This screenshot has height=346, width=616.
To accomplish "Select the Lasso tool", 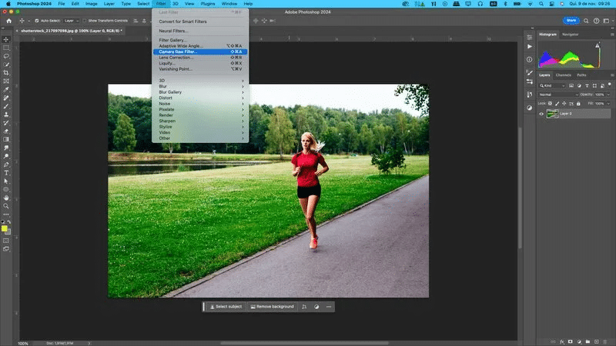I will pos(6,56).
